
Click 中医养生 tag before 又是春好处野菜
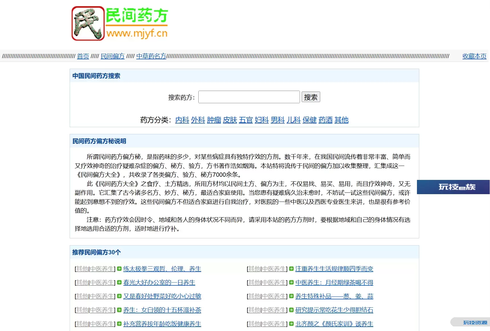(102, 296)
